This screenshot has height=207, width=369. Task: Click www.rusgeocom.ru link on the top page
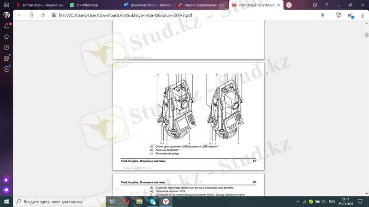pos(137,57)
